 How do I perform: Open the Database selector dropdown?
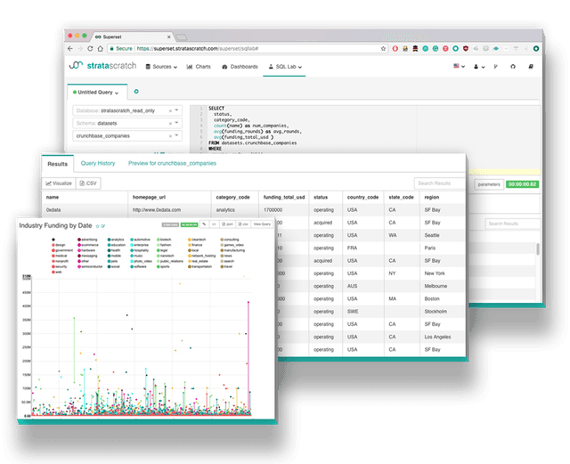tap(127, 110)
